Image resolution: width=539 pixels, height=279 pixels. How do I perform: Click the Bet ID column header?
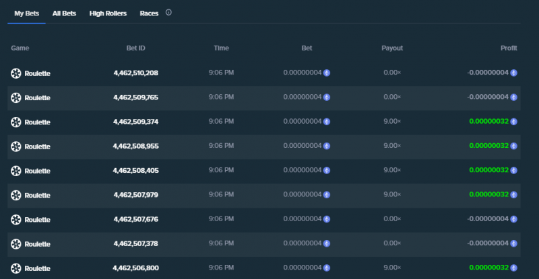136,48
